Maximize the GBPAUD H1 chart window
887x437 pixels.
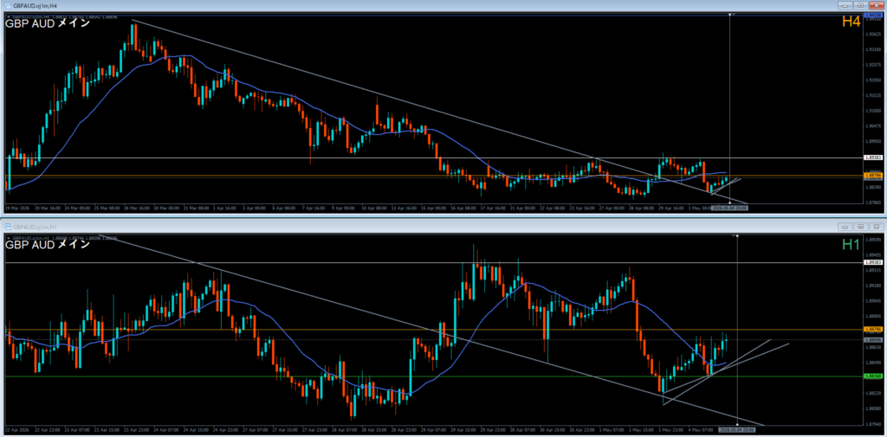(862, 226)
